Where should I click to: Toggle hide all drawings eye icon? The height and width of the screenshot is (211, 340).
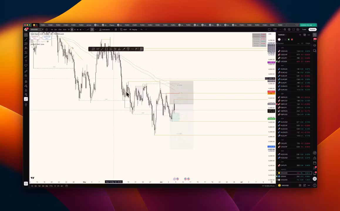click(26, 95)
